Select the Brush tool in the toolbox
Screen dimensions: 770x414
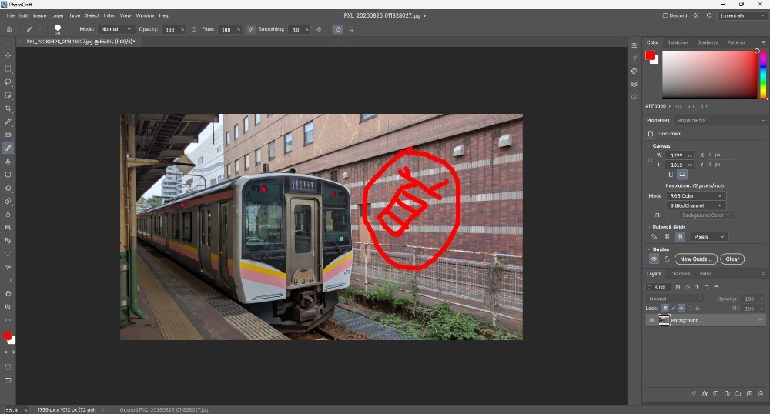(x=8, y=148)
